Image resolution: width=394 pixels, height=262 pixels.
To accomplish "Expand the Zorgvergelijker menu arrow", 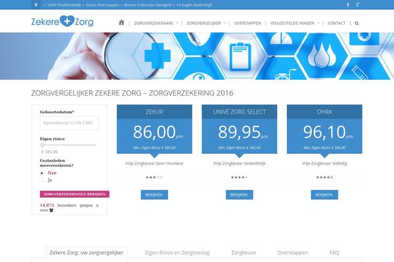I will point(225,23).
